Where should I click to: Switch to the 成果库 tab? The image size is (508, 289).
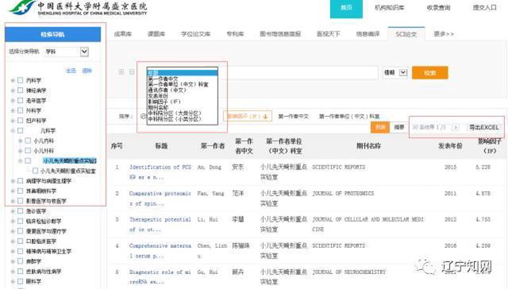pos(123,34)
